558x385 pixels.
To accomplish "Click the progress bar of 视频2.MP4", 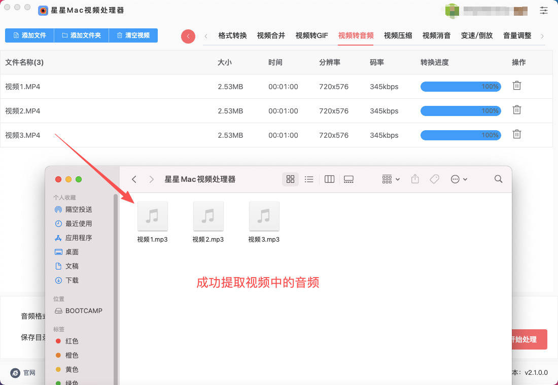I will tap(460, 111).
